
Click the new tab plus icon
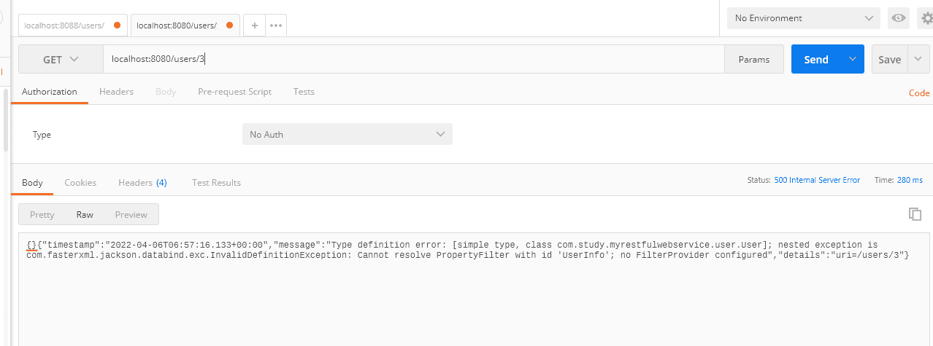pyautogui.click(x=254, y=25)
